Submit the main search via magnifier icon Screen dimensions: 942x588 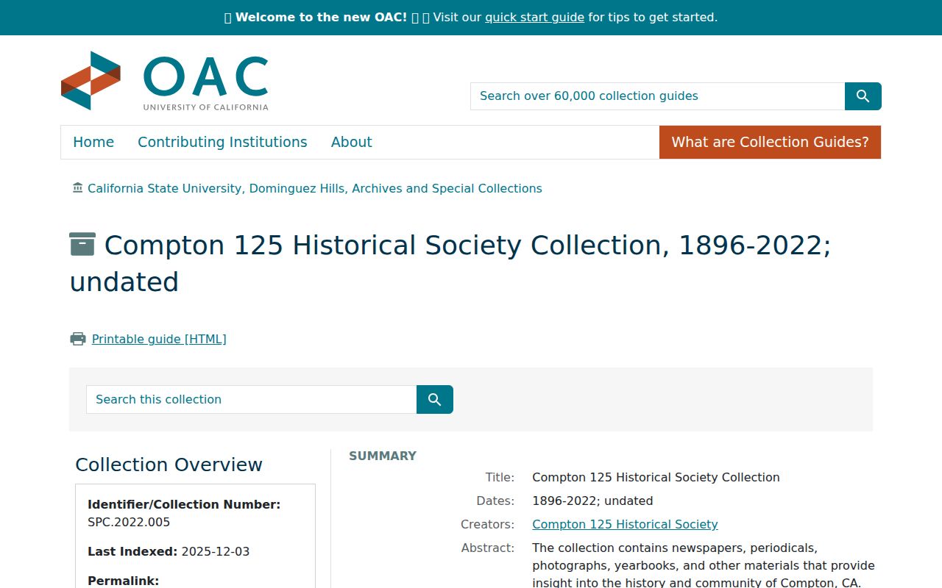(863, 96)
